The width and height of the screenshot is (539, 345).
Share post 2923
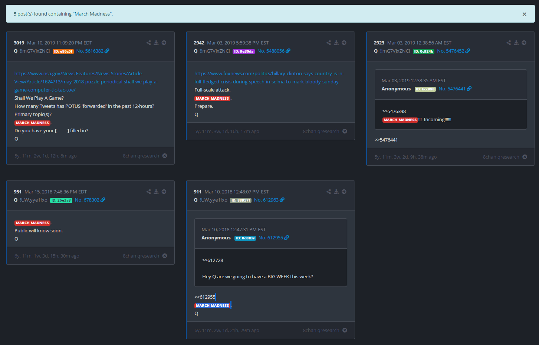pyautogui.click(x=509, y=43)
